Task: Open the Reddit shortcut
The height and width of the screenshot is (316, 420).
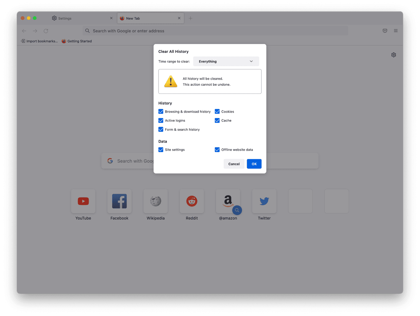Action: pos(192,201)
